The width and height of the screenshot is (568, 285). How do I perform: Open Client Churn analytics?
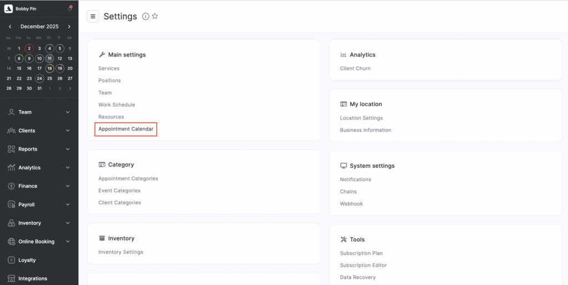tap(355, 69)
